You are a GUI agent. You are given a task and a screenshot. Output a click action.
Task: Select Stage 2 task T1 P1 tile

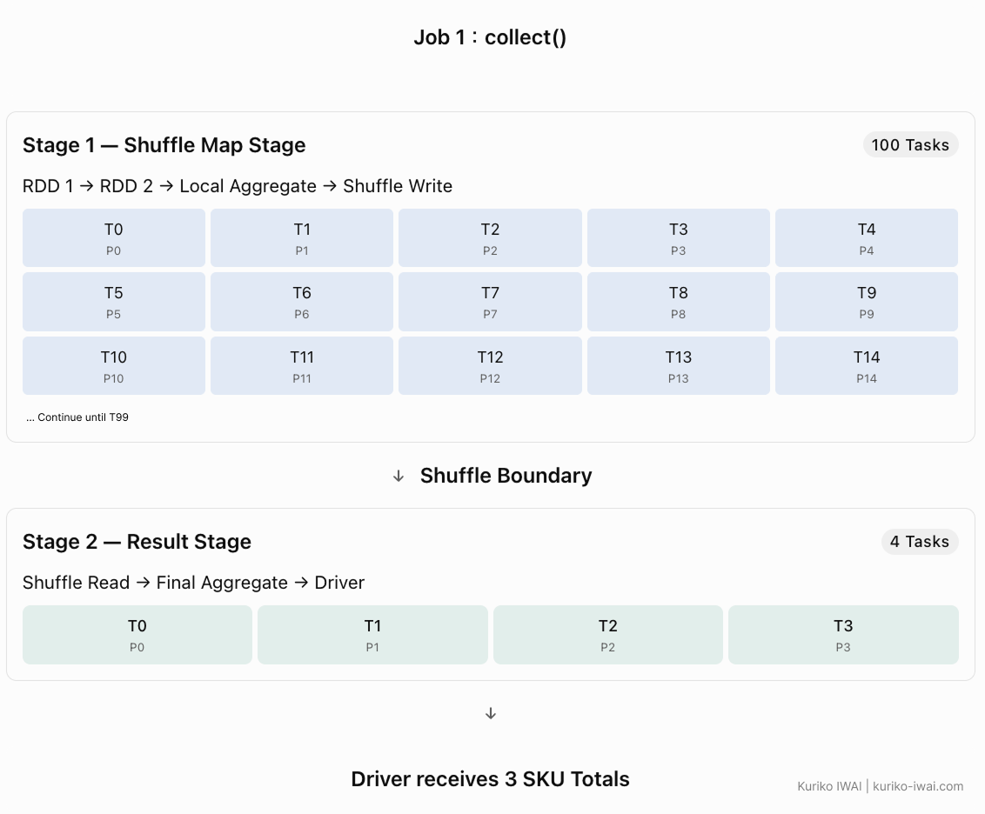372,635
